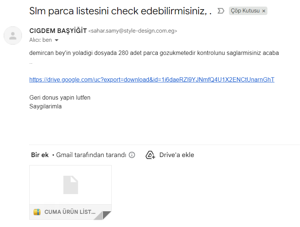Click the info icon next to Gmail tarafından tarandı
300x227 pixels.
click(x=132, y=155)
